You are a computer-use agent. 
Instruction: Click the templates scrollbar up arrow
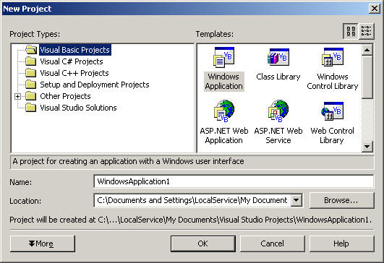(x=367, y=50)
